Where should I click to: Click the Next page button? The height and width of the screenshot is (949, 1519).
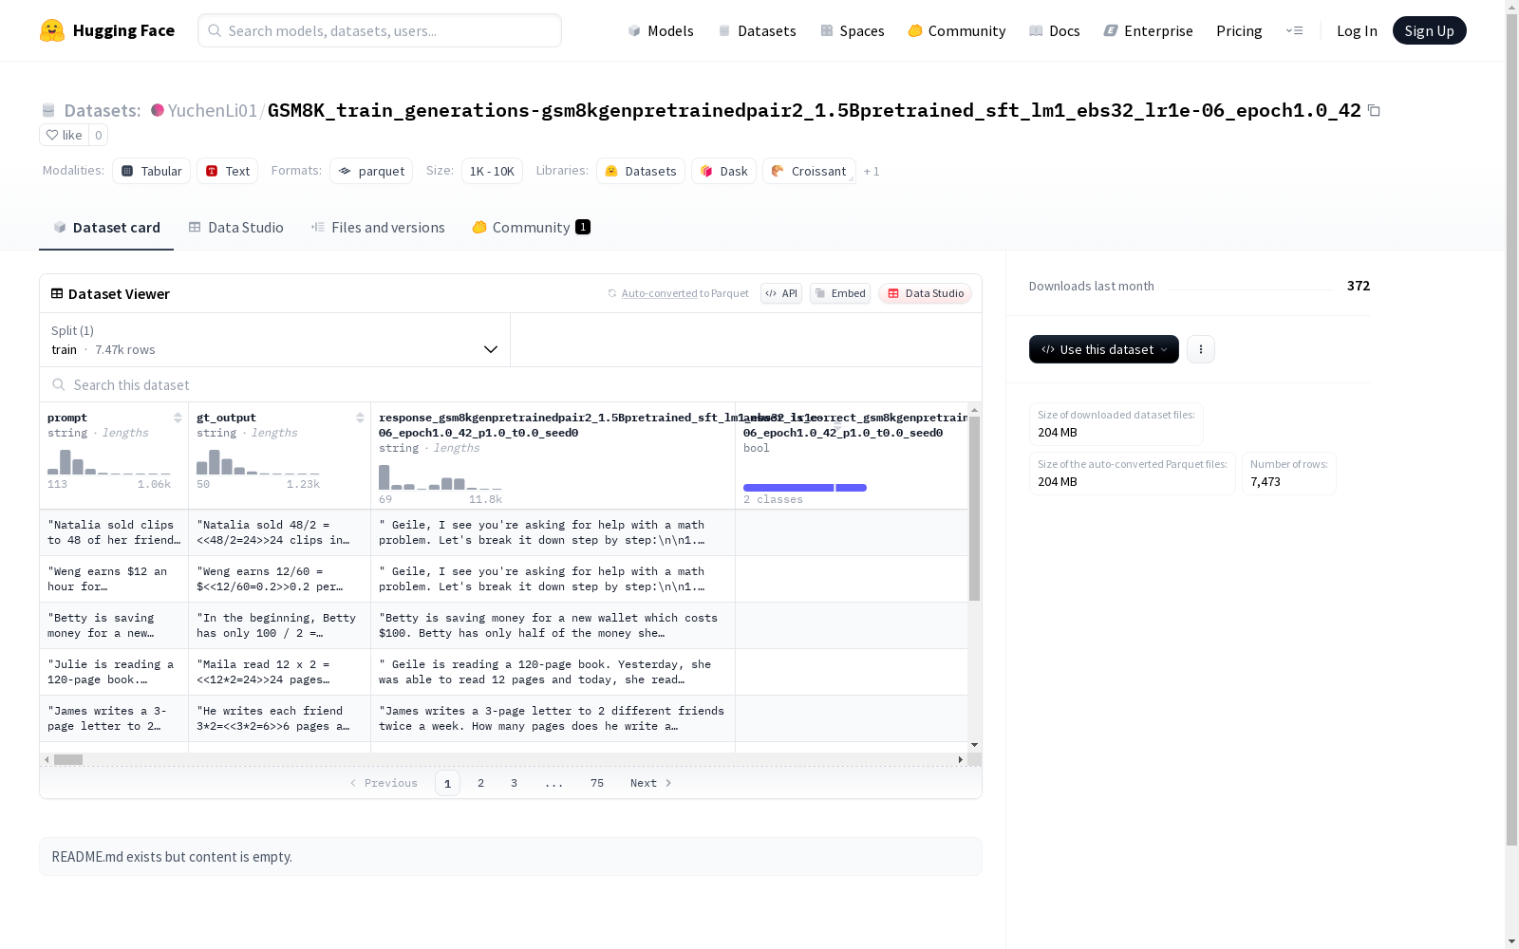pyautogui.click(x=651, y=783)
